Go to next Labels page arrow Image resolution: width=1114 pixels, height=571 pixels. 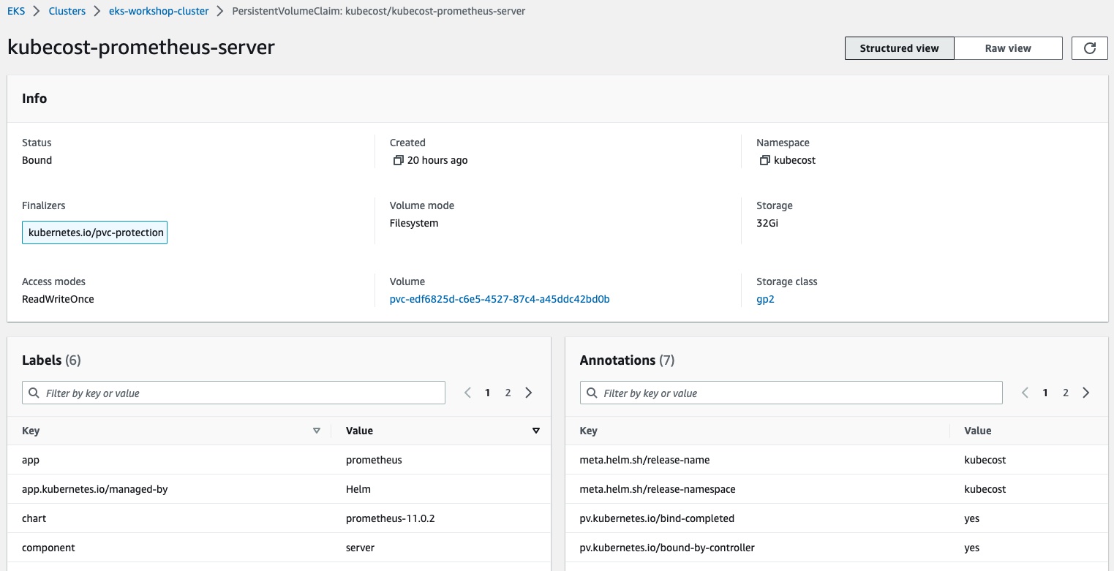(529, 393)
